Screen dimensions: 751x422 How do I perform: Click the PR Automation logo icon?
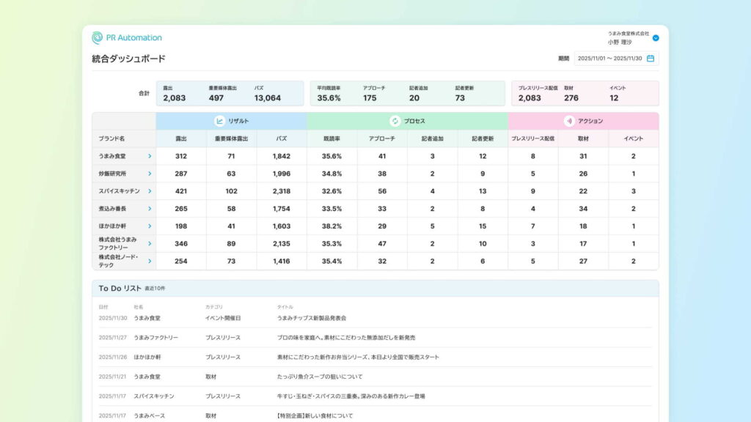point(98,37)
